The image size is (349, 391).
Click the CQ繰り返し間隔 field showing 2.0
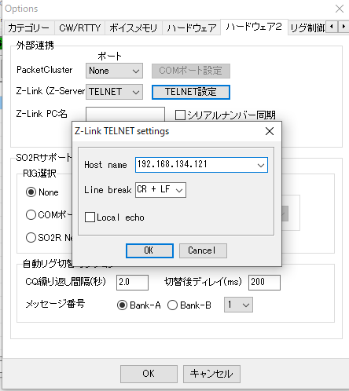click(132, 283)
